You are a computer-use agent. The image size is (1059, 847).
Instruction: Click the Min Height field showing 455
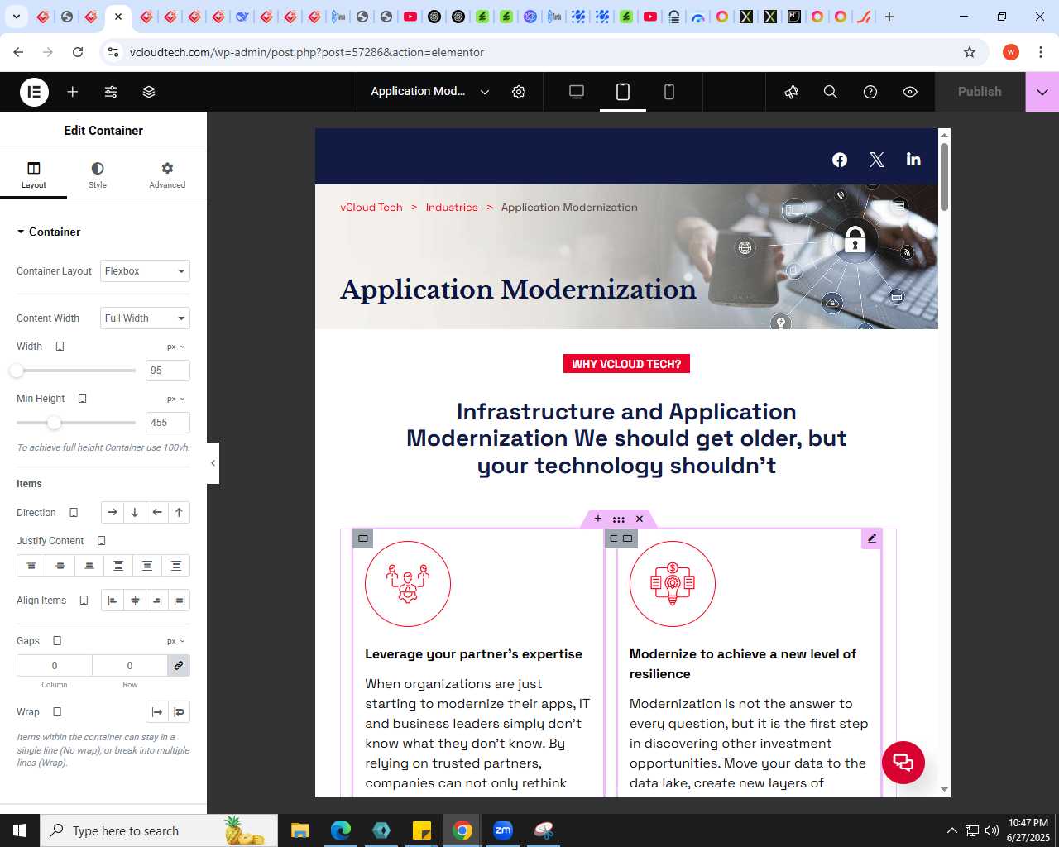[x=168, y=423]
